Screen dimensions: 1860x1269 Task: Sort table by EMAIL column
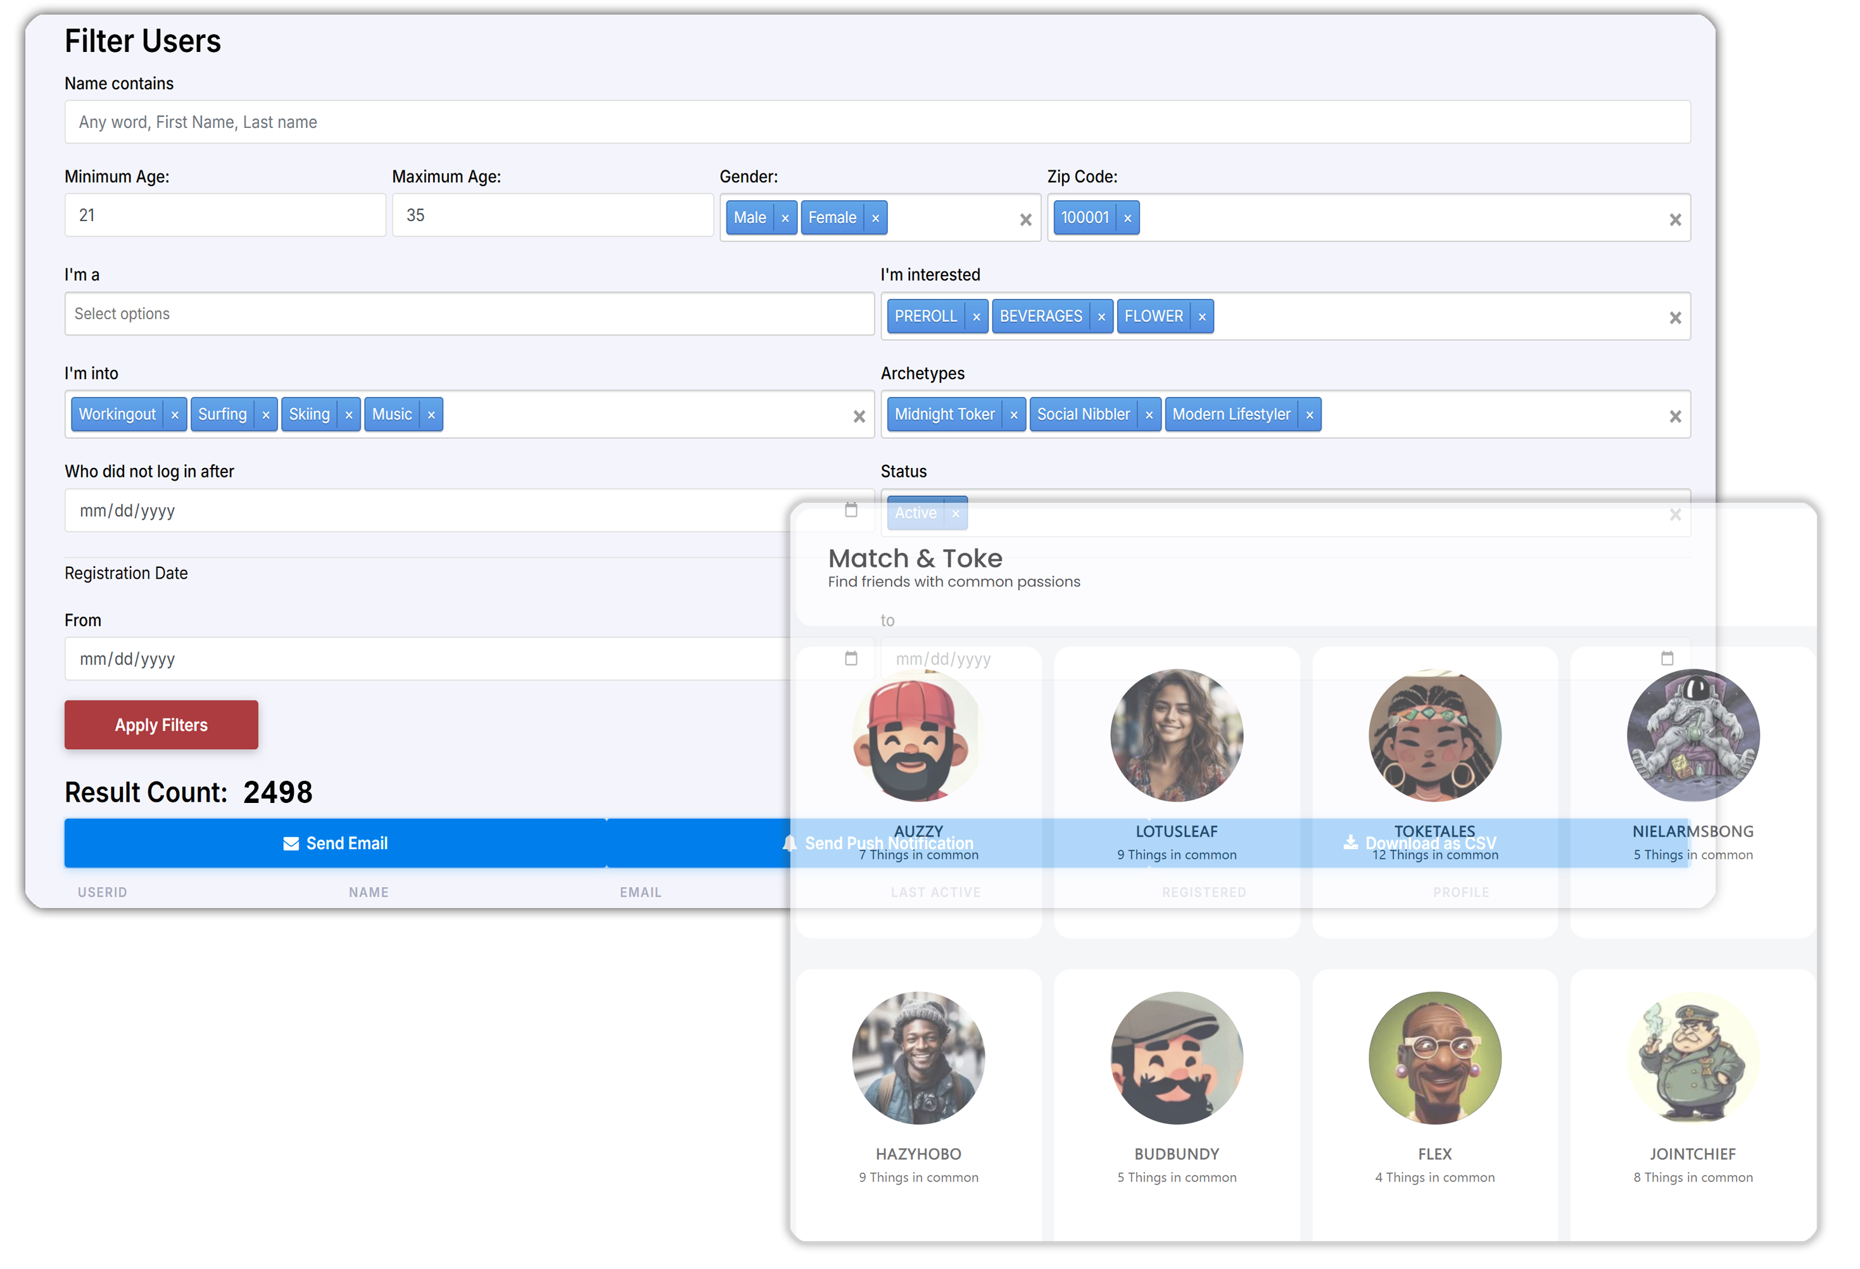(640, 893)
